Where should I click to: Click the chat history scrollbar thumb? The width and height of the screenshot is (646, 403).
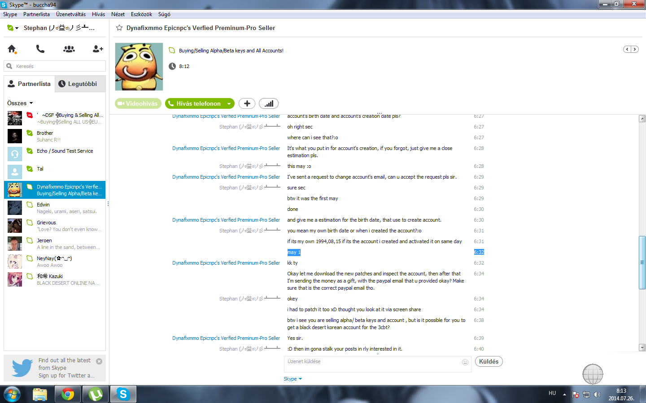[642, 262]
